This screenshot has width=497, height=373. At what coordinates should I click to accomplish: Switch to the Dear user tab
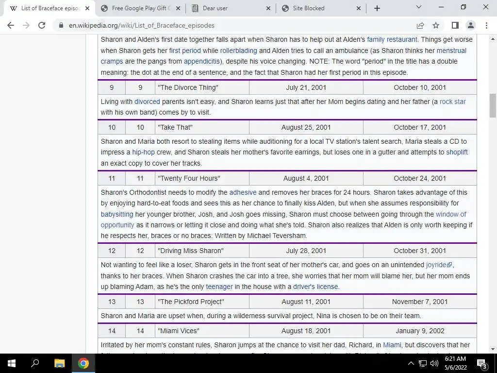230,8
